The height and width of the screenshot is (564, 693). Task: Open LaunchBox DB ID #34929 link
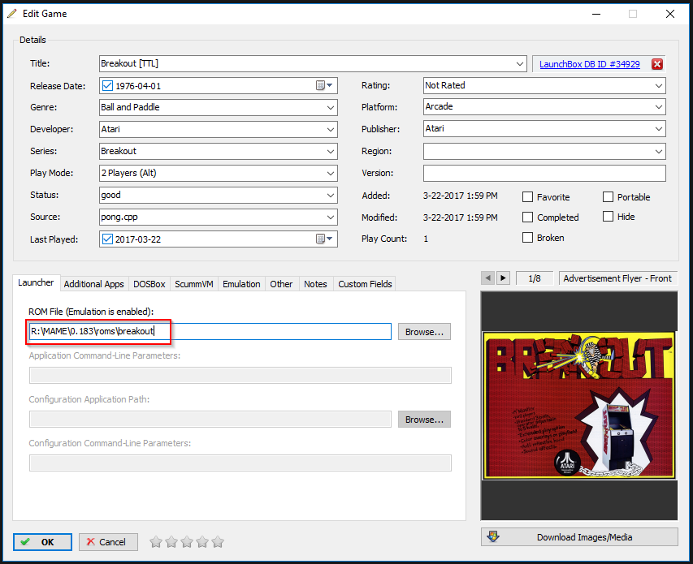click(590, 64)
